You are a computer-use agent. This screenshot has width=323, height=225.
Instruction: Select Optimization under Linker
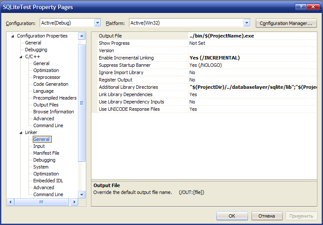(46, 174)
